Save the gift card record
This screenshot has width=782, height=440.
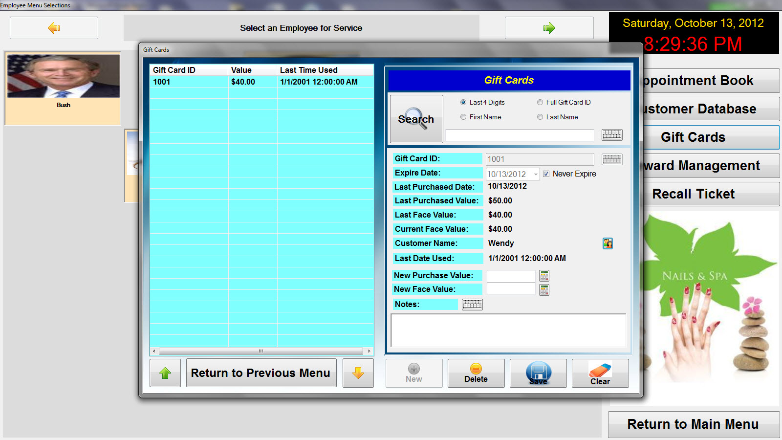point(538,374)
